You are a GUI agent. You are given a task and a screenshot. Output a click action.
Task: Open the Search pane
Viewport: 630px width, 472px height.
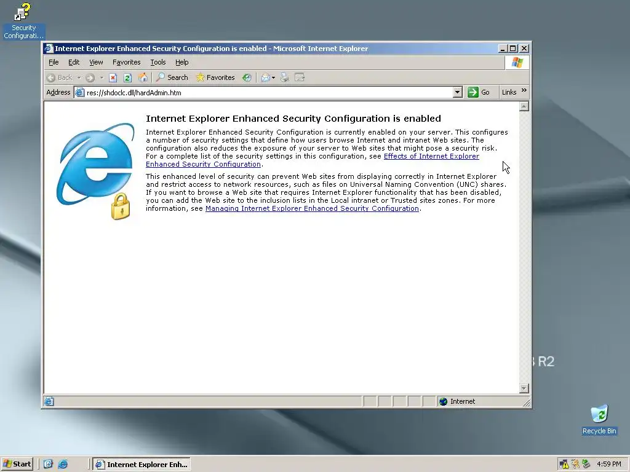tap(172, 77)
